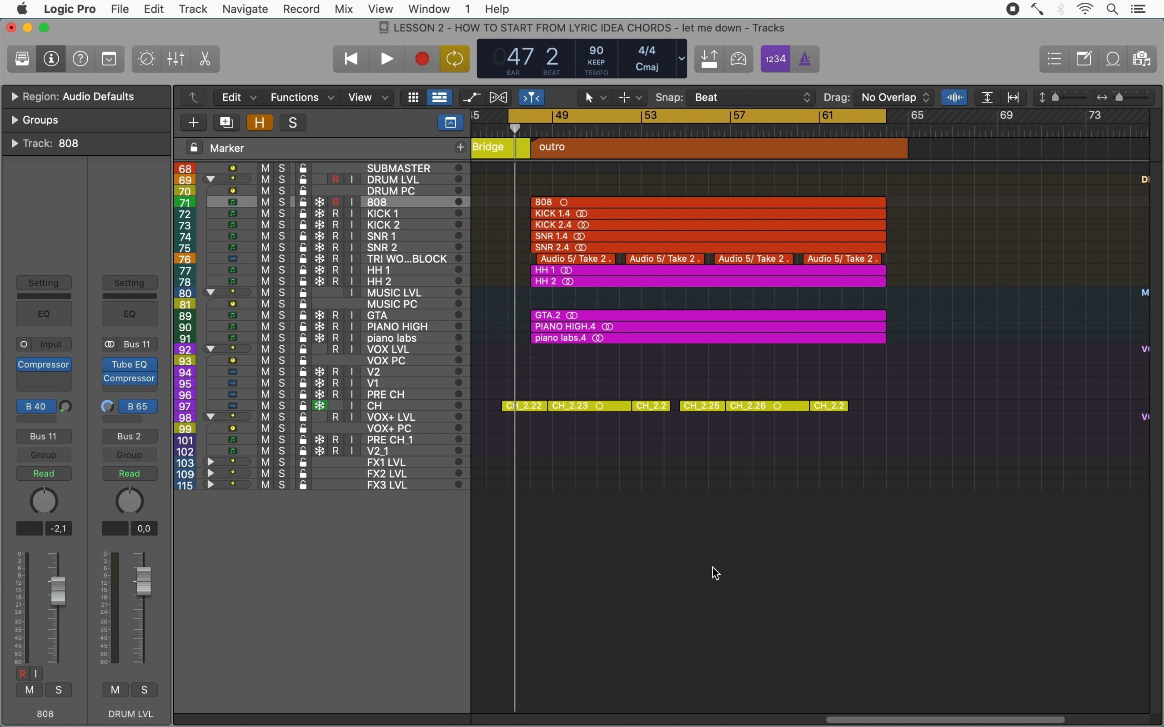
Task: Click the Show Automation curve icon
Action: [472, 98]
